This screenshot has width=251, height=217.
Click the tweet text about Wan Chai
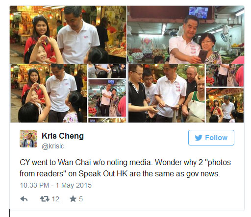tap(125, 168)
